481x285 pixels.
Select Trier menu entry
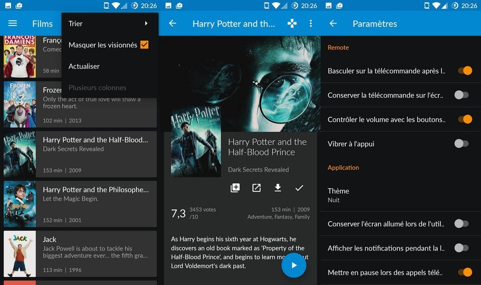pos(110,24)
